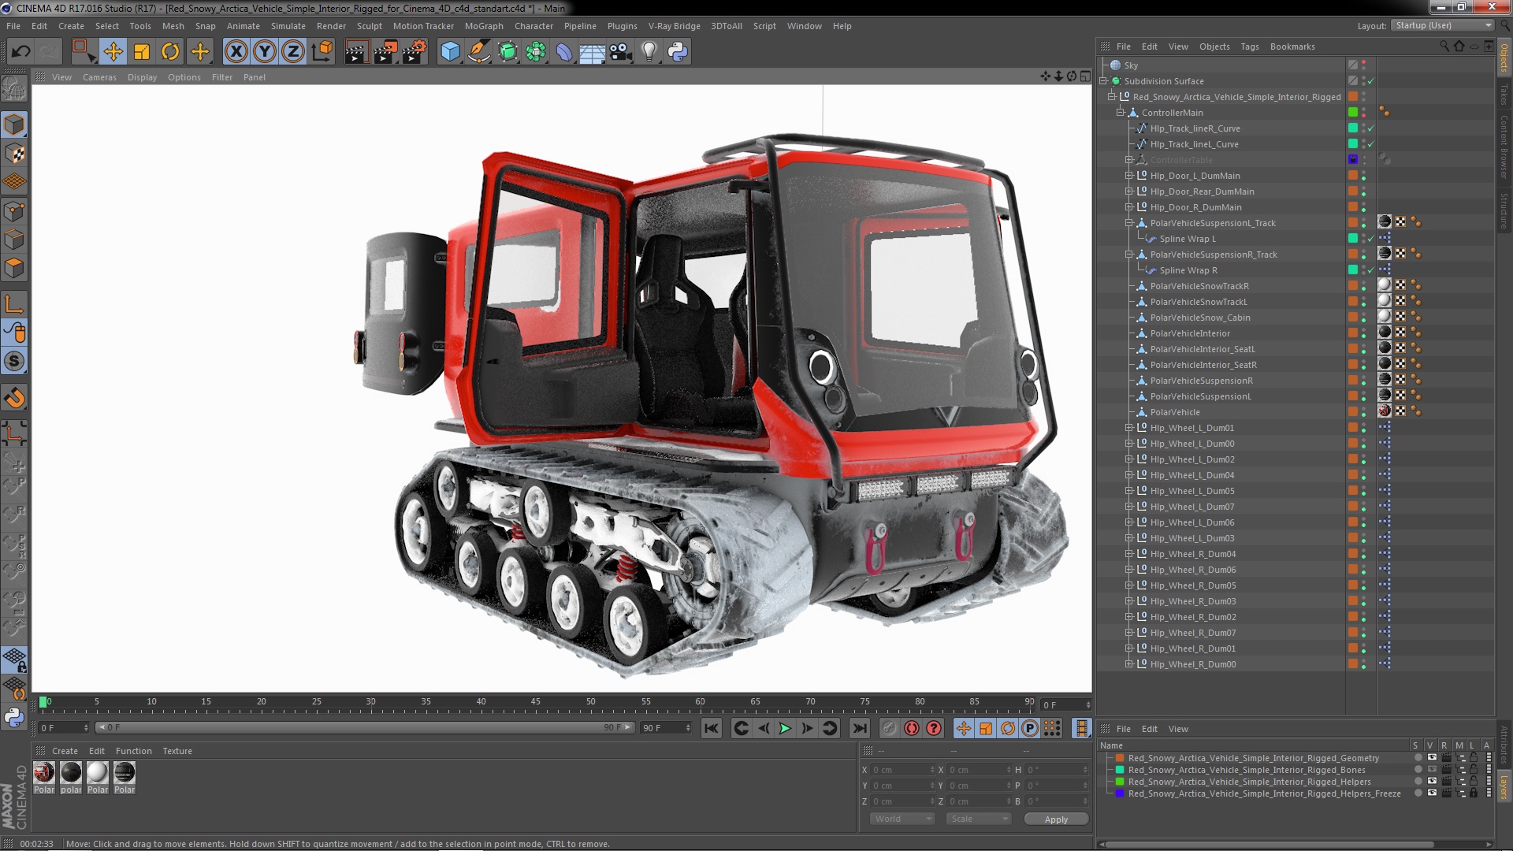Open material manager Create menu
This screenshot has height=851, width=1513.
click(x=65, y=751)
